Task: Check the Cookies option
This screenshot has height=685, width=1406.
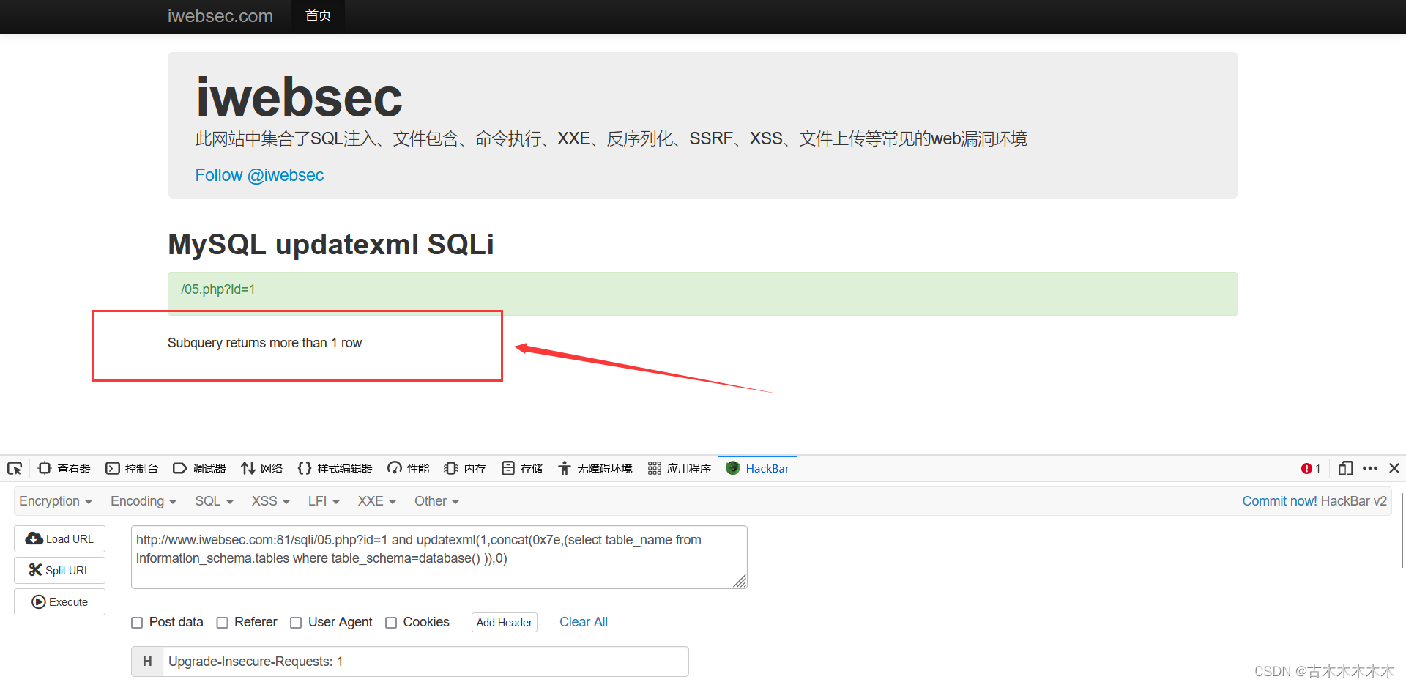Action: click(x=392, y=622)
